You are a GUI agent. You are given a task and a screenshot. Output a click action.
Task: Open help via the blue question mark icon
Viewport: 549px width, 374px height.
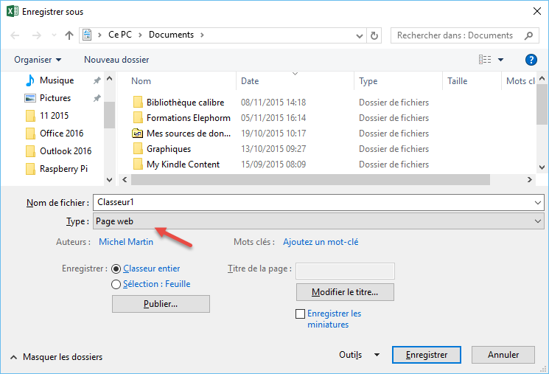(531, 60)
